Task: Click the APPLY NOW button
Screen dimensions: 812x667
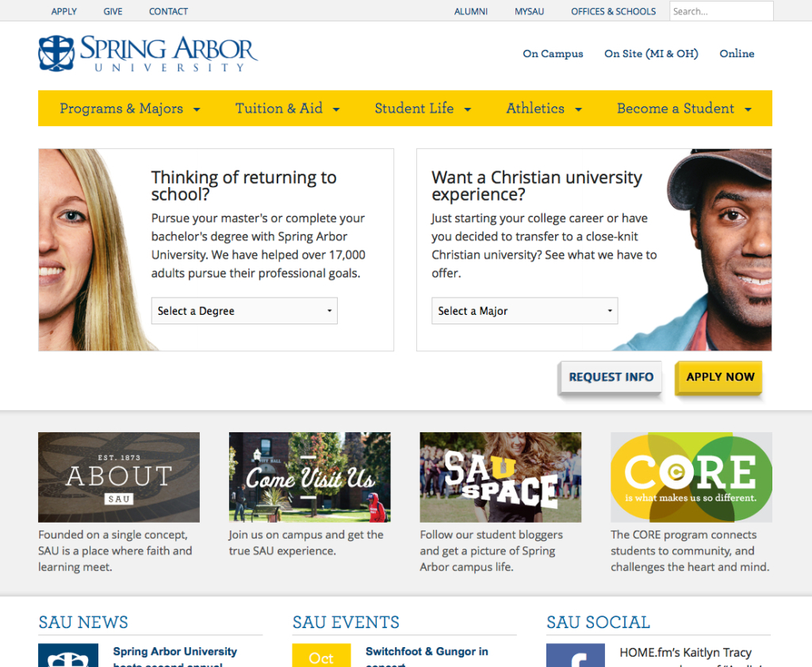Action: pyautogui.click(x=718, y=378)
